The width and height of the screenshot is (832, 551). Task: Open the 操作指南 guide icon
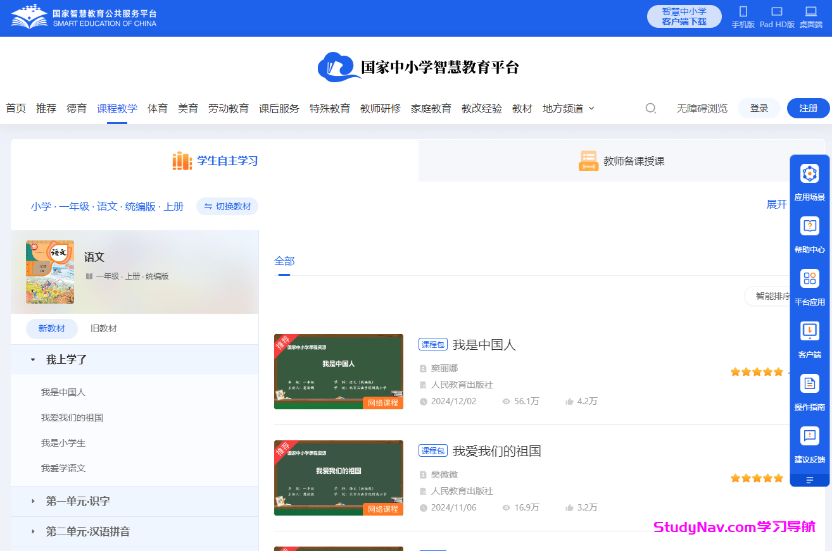point(809,383)
